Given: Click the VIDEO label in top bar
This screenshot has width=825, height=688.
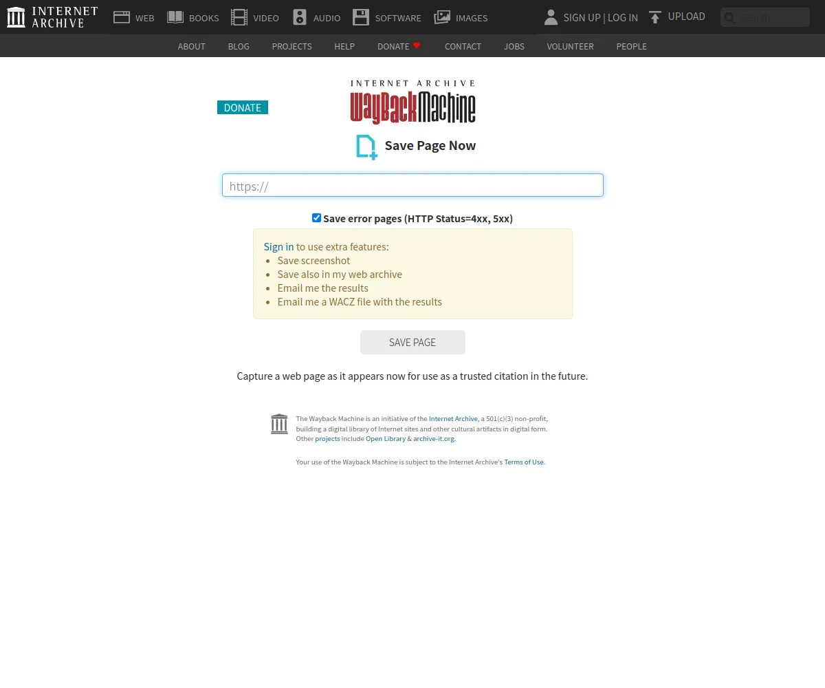Looking at the screenshot, I should [x=266, y=18].
